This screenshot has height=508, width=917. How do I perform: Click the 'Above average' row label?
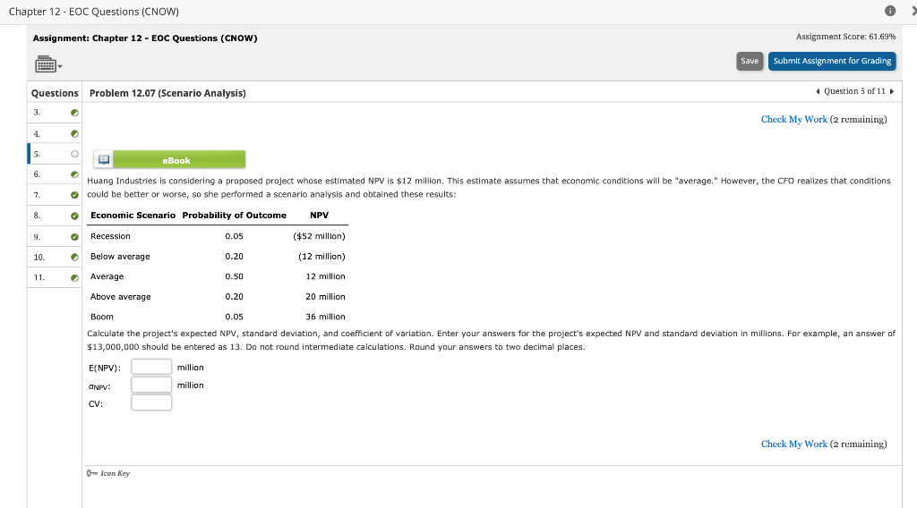click(121, 297)
